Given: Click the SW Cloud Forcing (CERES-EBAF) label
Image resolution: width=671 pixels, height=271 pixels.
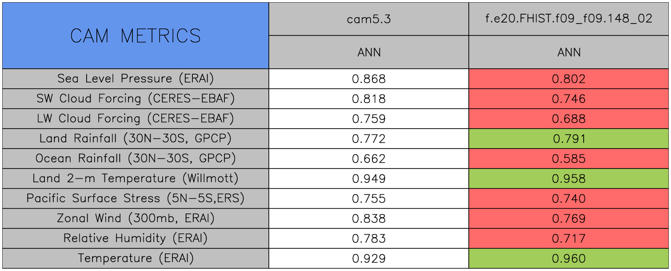Looking at the screenshot, I should (136, 99).
